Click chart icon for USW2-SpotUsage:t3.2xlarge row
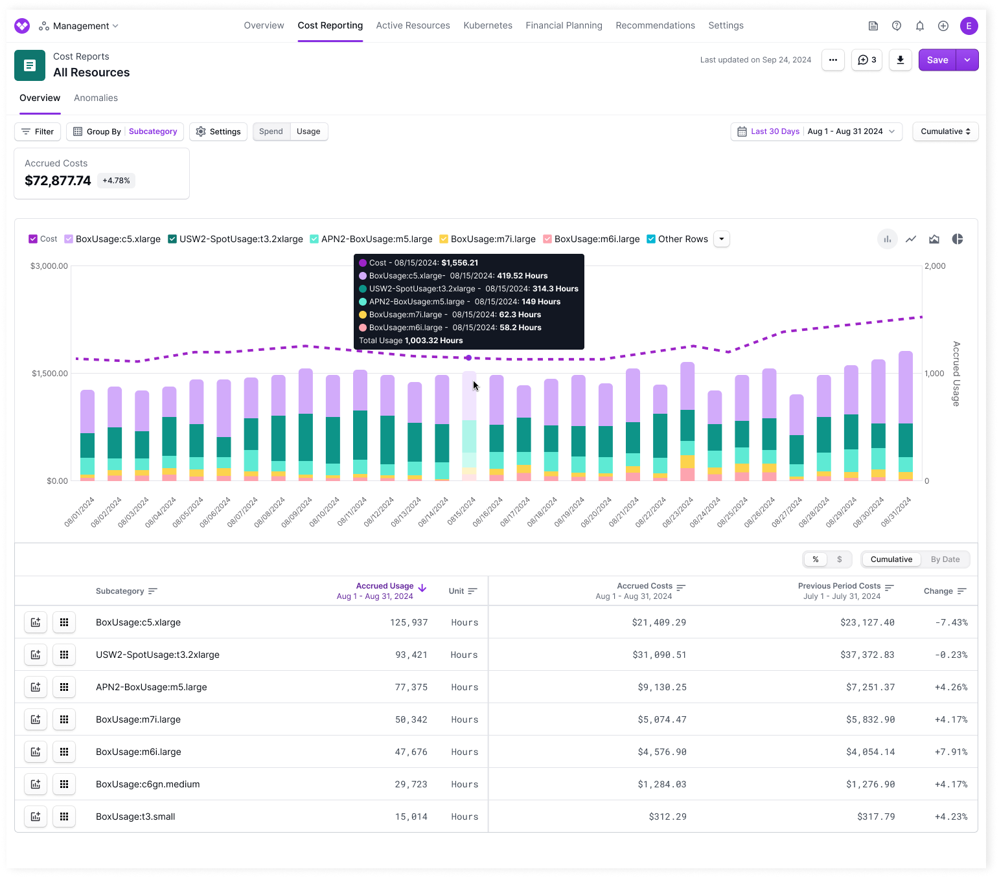Viewport: 999px width, 878px height. pyautogui.click(x=36, y=655)
